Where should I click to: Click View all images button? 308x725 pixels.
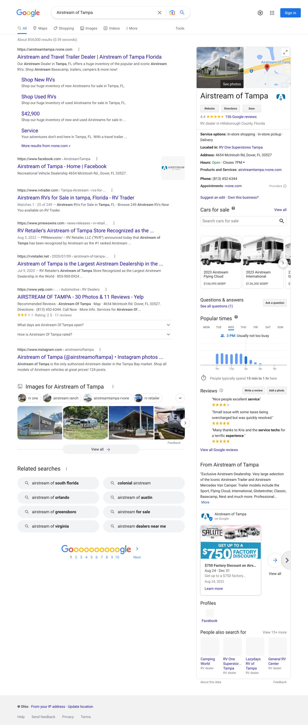(x=101, y=449)
